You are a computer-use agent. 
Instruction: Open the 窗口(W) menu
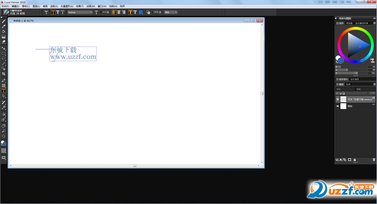[102, 6]
